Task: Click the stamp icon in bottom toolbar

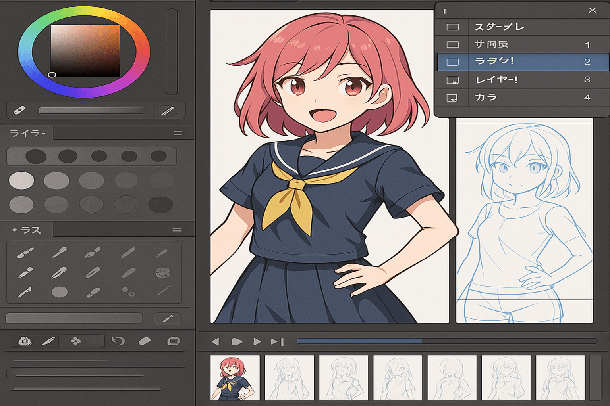Action: [25, 341]
